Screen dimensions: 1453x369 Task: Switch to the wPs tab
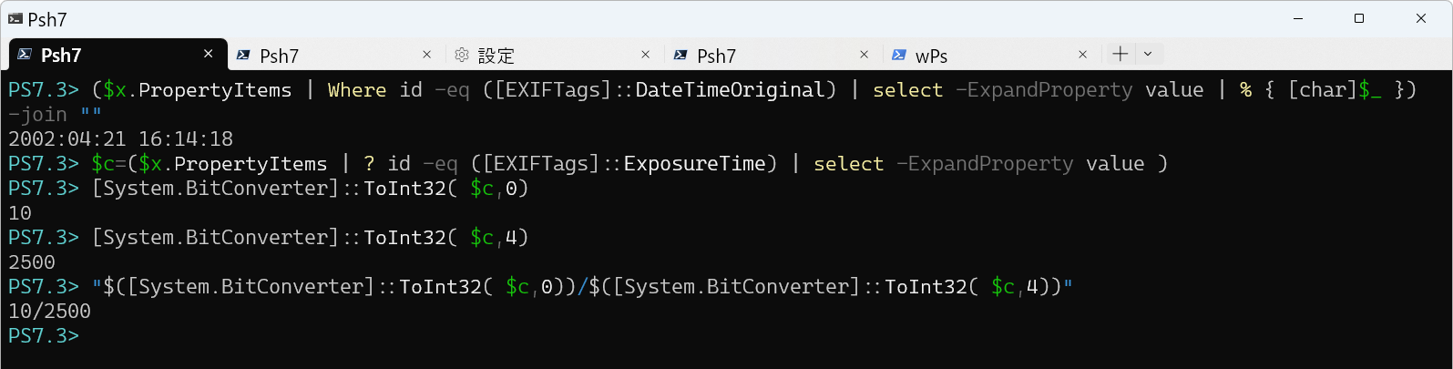coord(931,56)
